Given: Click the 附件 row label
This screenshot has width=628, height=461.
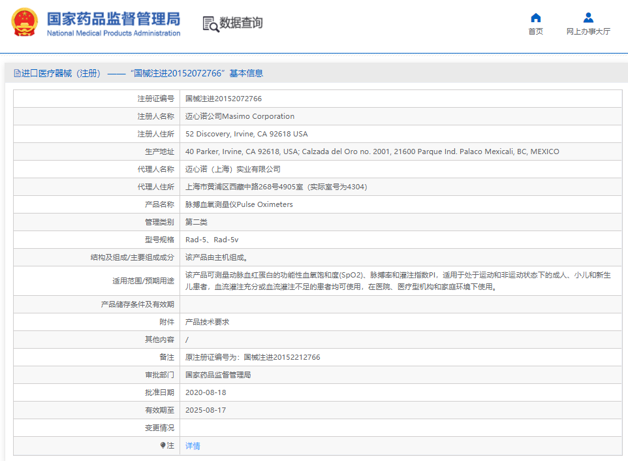Looking at the screenshot, I should (166, 322).
